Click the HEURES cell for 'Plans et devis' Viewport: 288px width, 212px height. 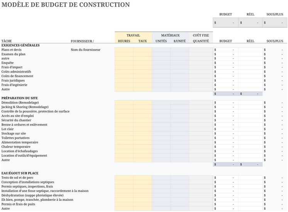124,49
